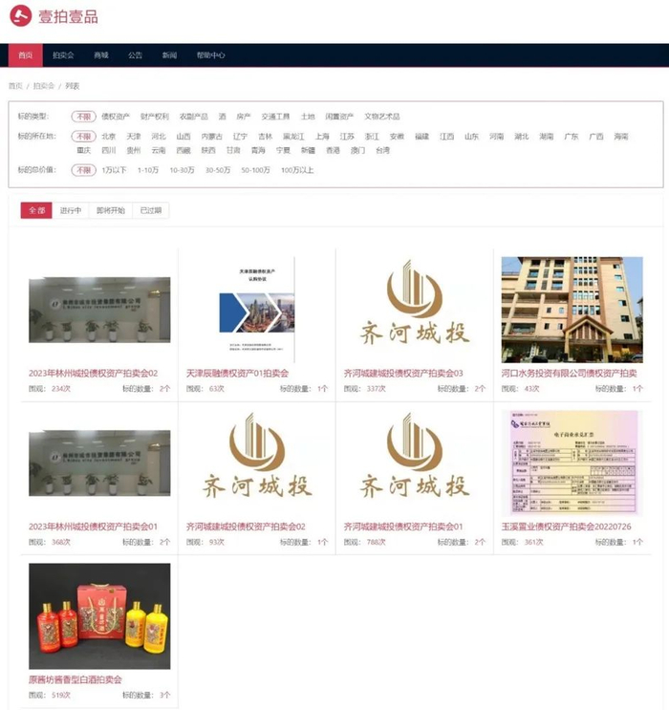Select price range 30-50万
This screenshot has height=710, width=669.
[x=218, y=170]
